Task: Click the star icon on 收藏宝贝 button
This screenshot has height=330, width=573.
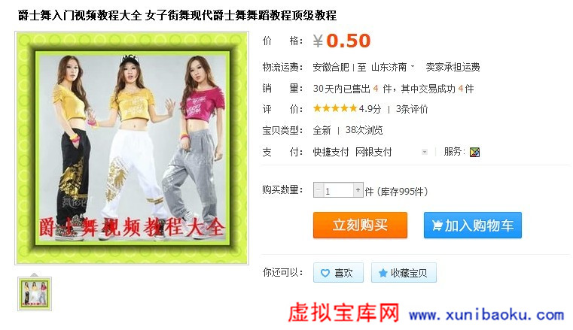Action: [383, 273]
